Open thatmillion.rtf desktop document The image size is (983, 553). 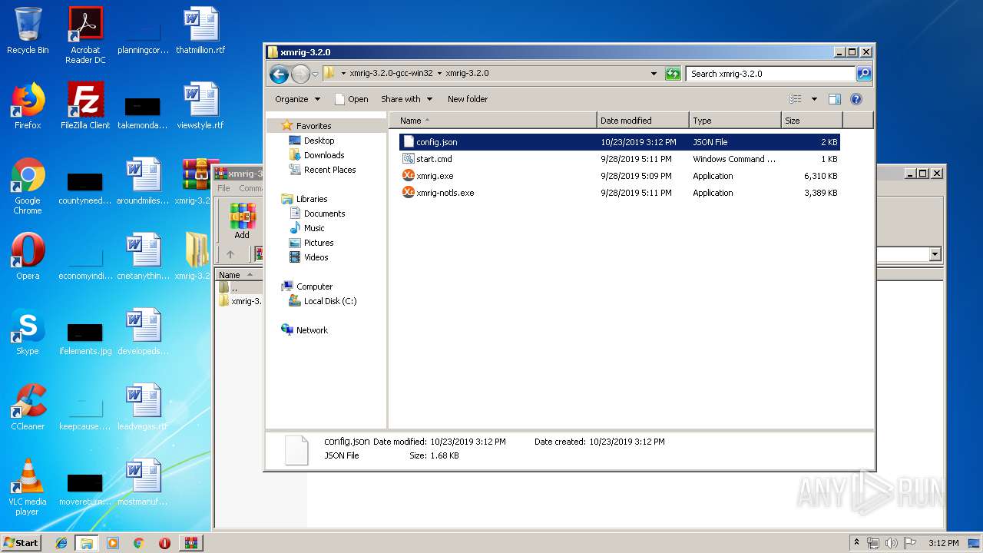coord(200,31)
